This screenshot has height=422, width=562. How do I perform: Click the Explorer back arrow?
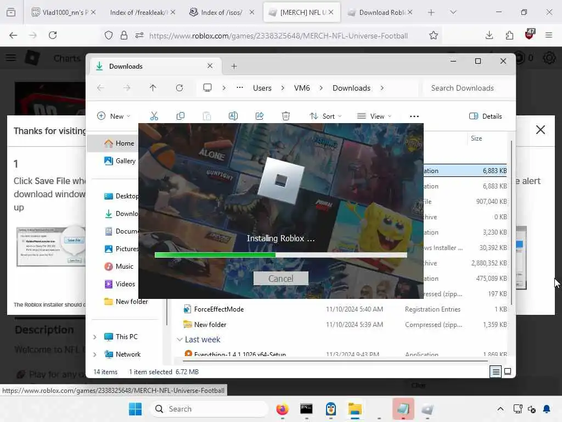point(101,88)
